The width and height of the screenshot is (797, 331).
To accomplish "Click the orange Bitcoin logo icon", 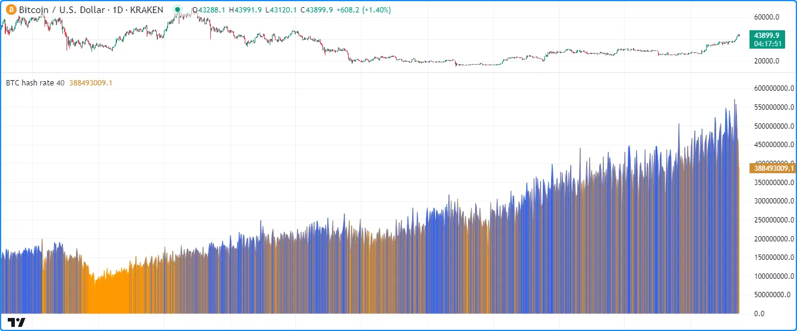I will pos(11,10).
